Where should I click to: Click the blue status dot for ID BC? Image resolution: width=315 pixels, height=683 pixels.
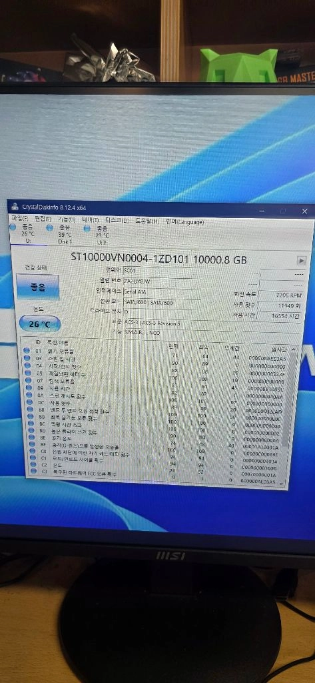point(29,425)
